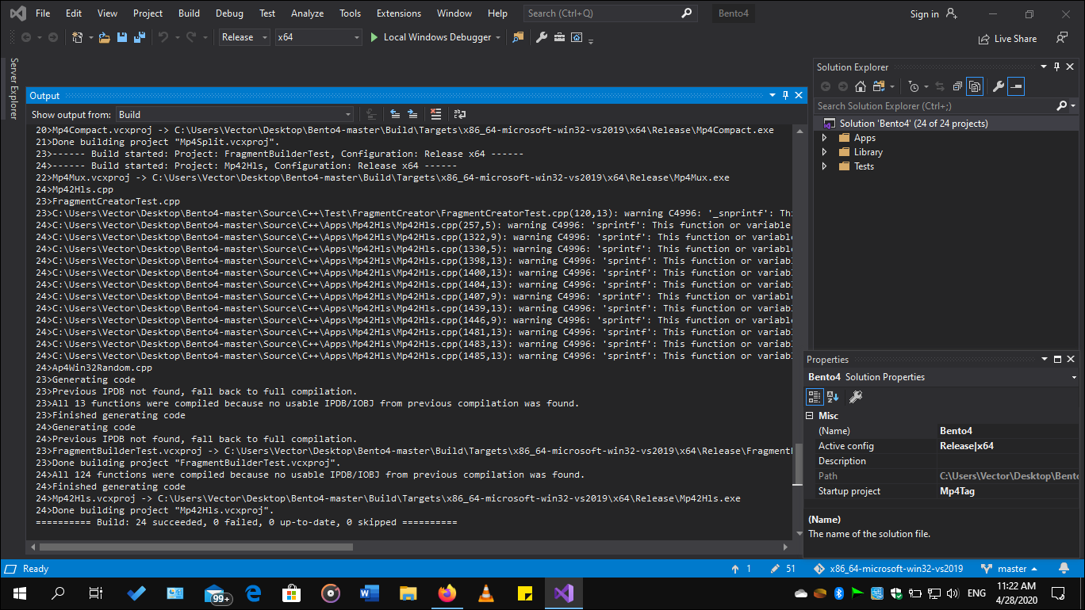Click the Undo arrow icon

[x=163, y=37]
